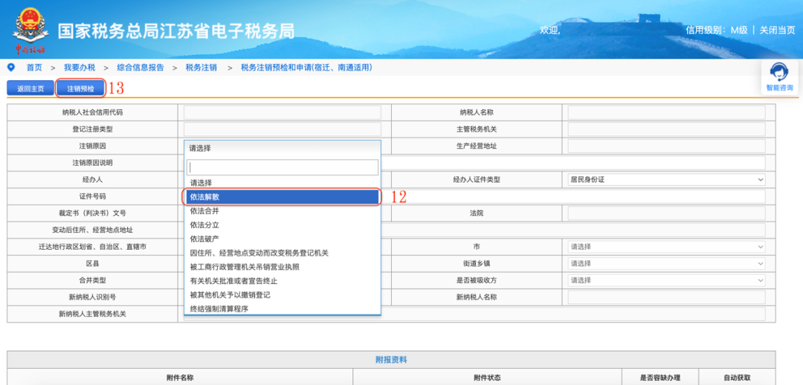803x385 pixels.
Task: Choose 因住所、经营地点变动而改变税务登记机关 option
Action: pos(283,253)
